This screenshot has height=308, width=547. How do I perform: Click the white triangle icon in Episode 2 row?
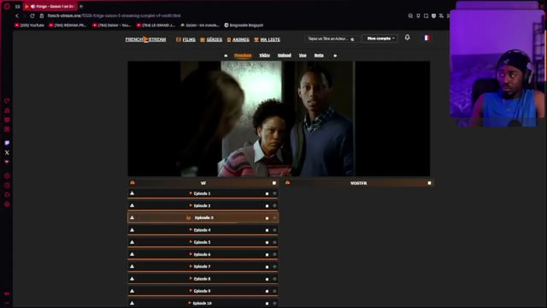click(132, 205)
